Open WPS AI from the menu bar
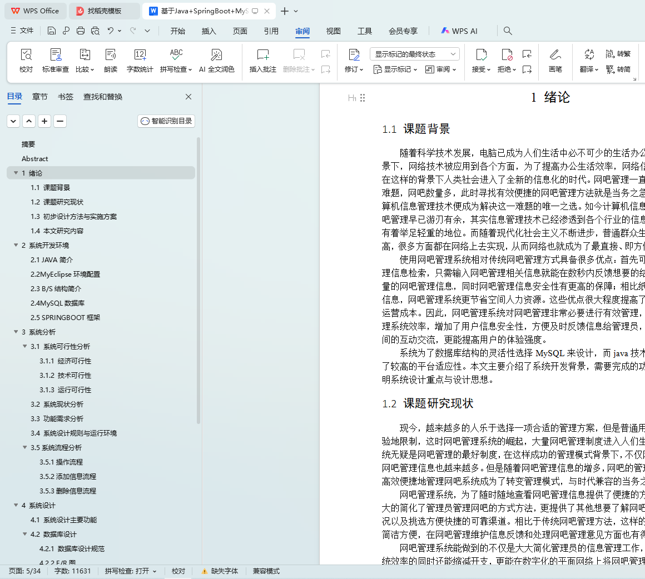Image resolution: width=645 pixels, height=579 pixels. tap(459, 31)
